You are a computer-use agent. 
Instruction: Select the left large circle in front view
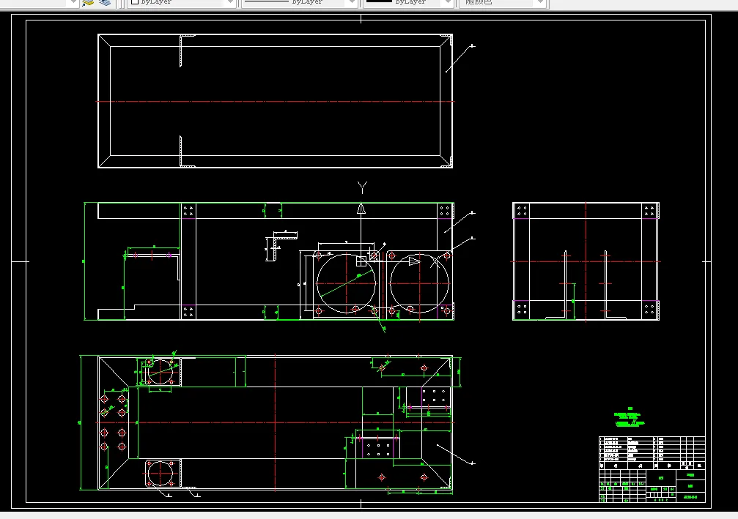point(347,283)
